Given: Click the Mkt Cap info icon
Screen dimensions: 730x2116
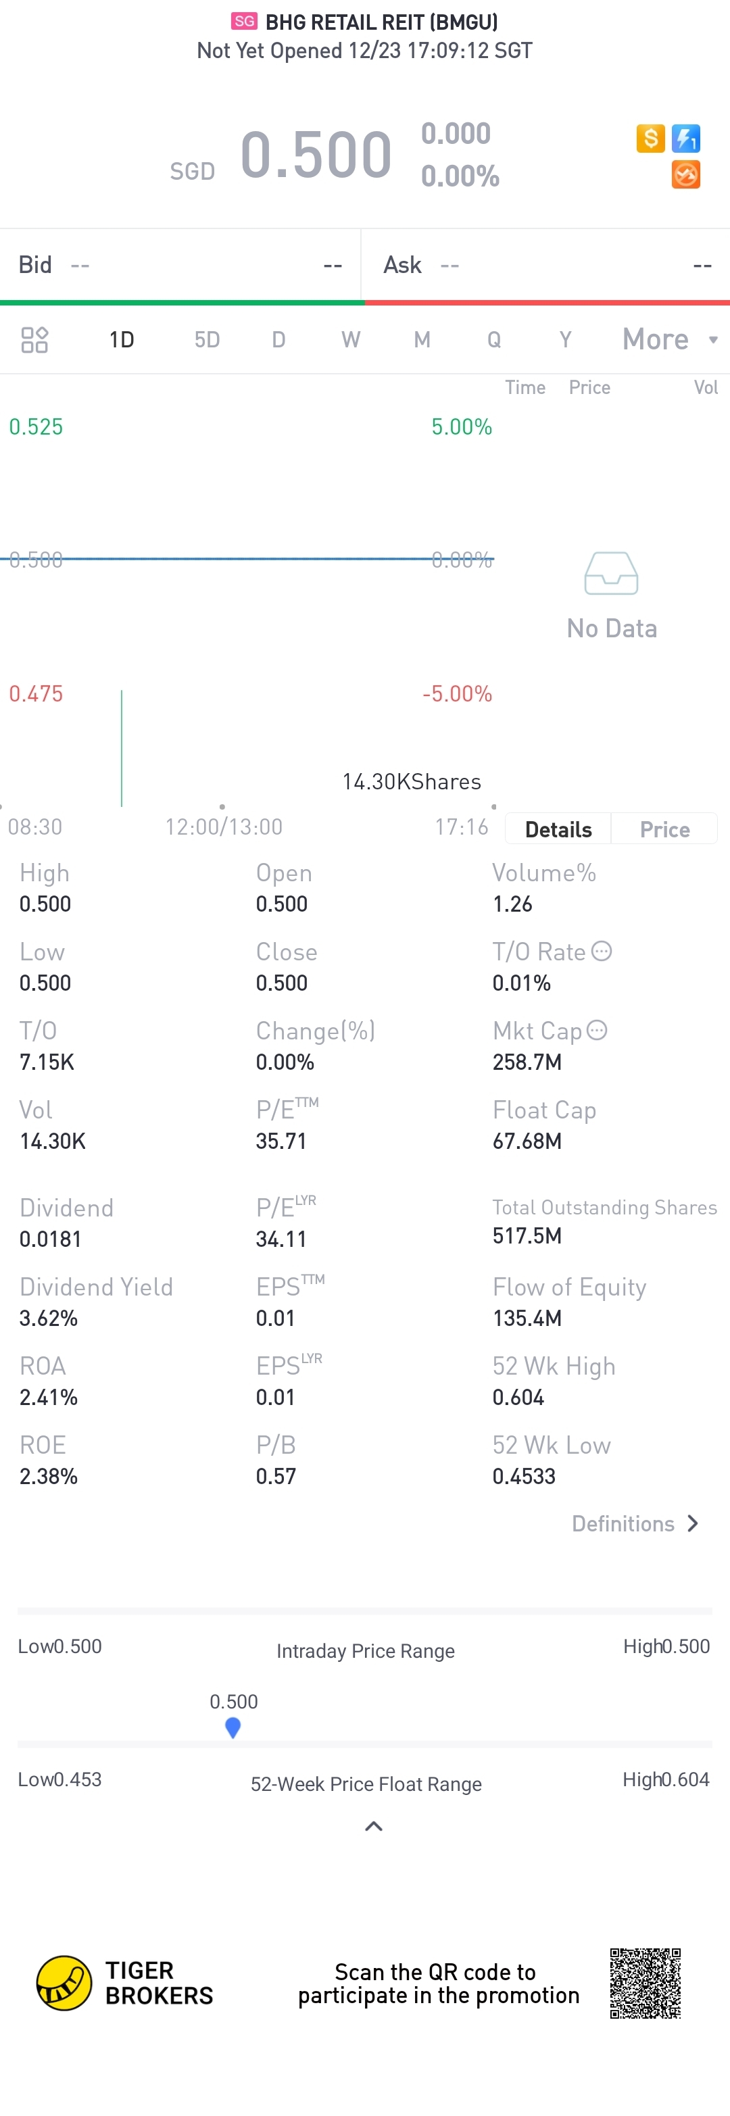Looking at the screenshot, I should pos(597,1030).
